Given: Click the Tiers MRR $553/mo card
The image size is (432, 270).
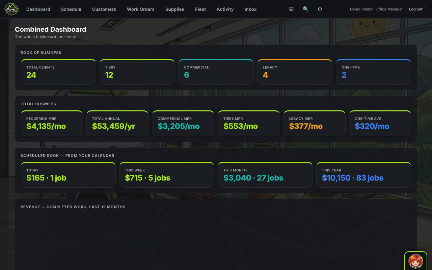Looking at the screenshot, I should pos(249,123).
